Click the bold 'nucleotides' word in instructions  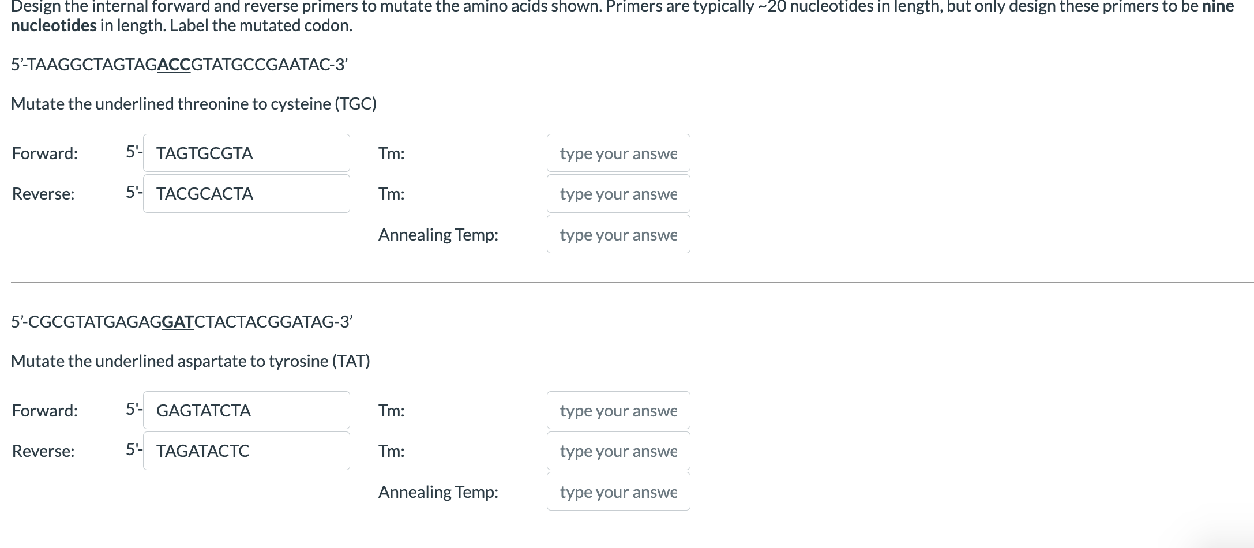coord(54,26)
